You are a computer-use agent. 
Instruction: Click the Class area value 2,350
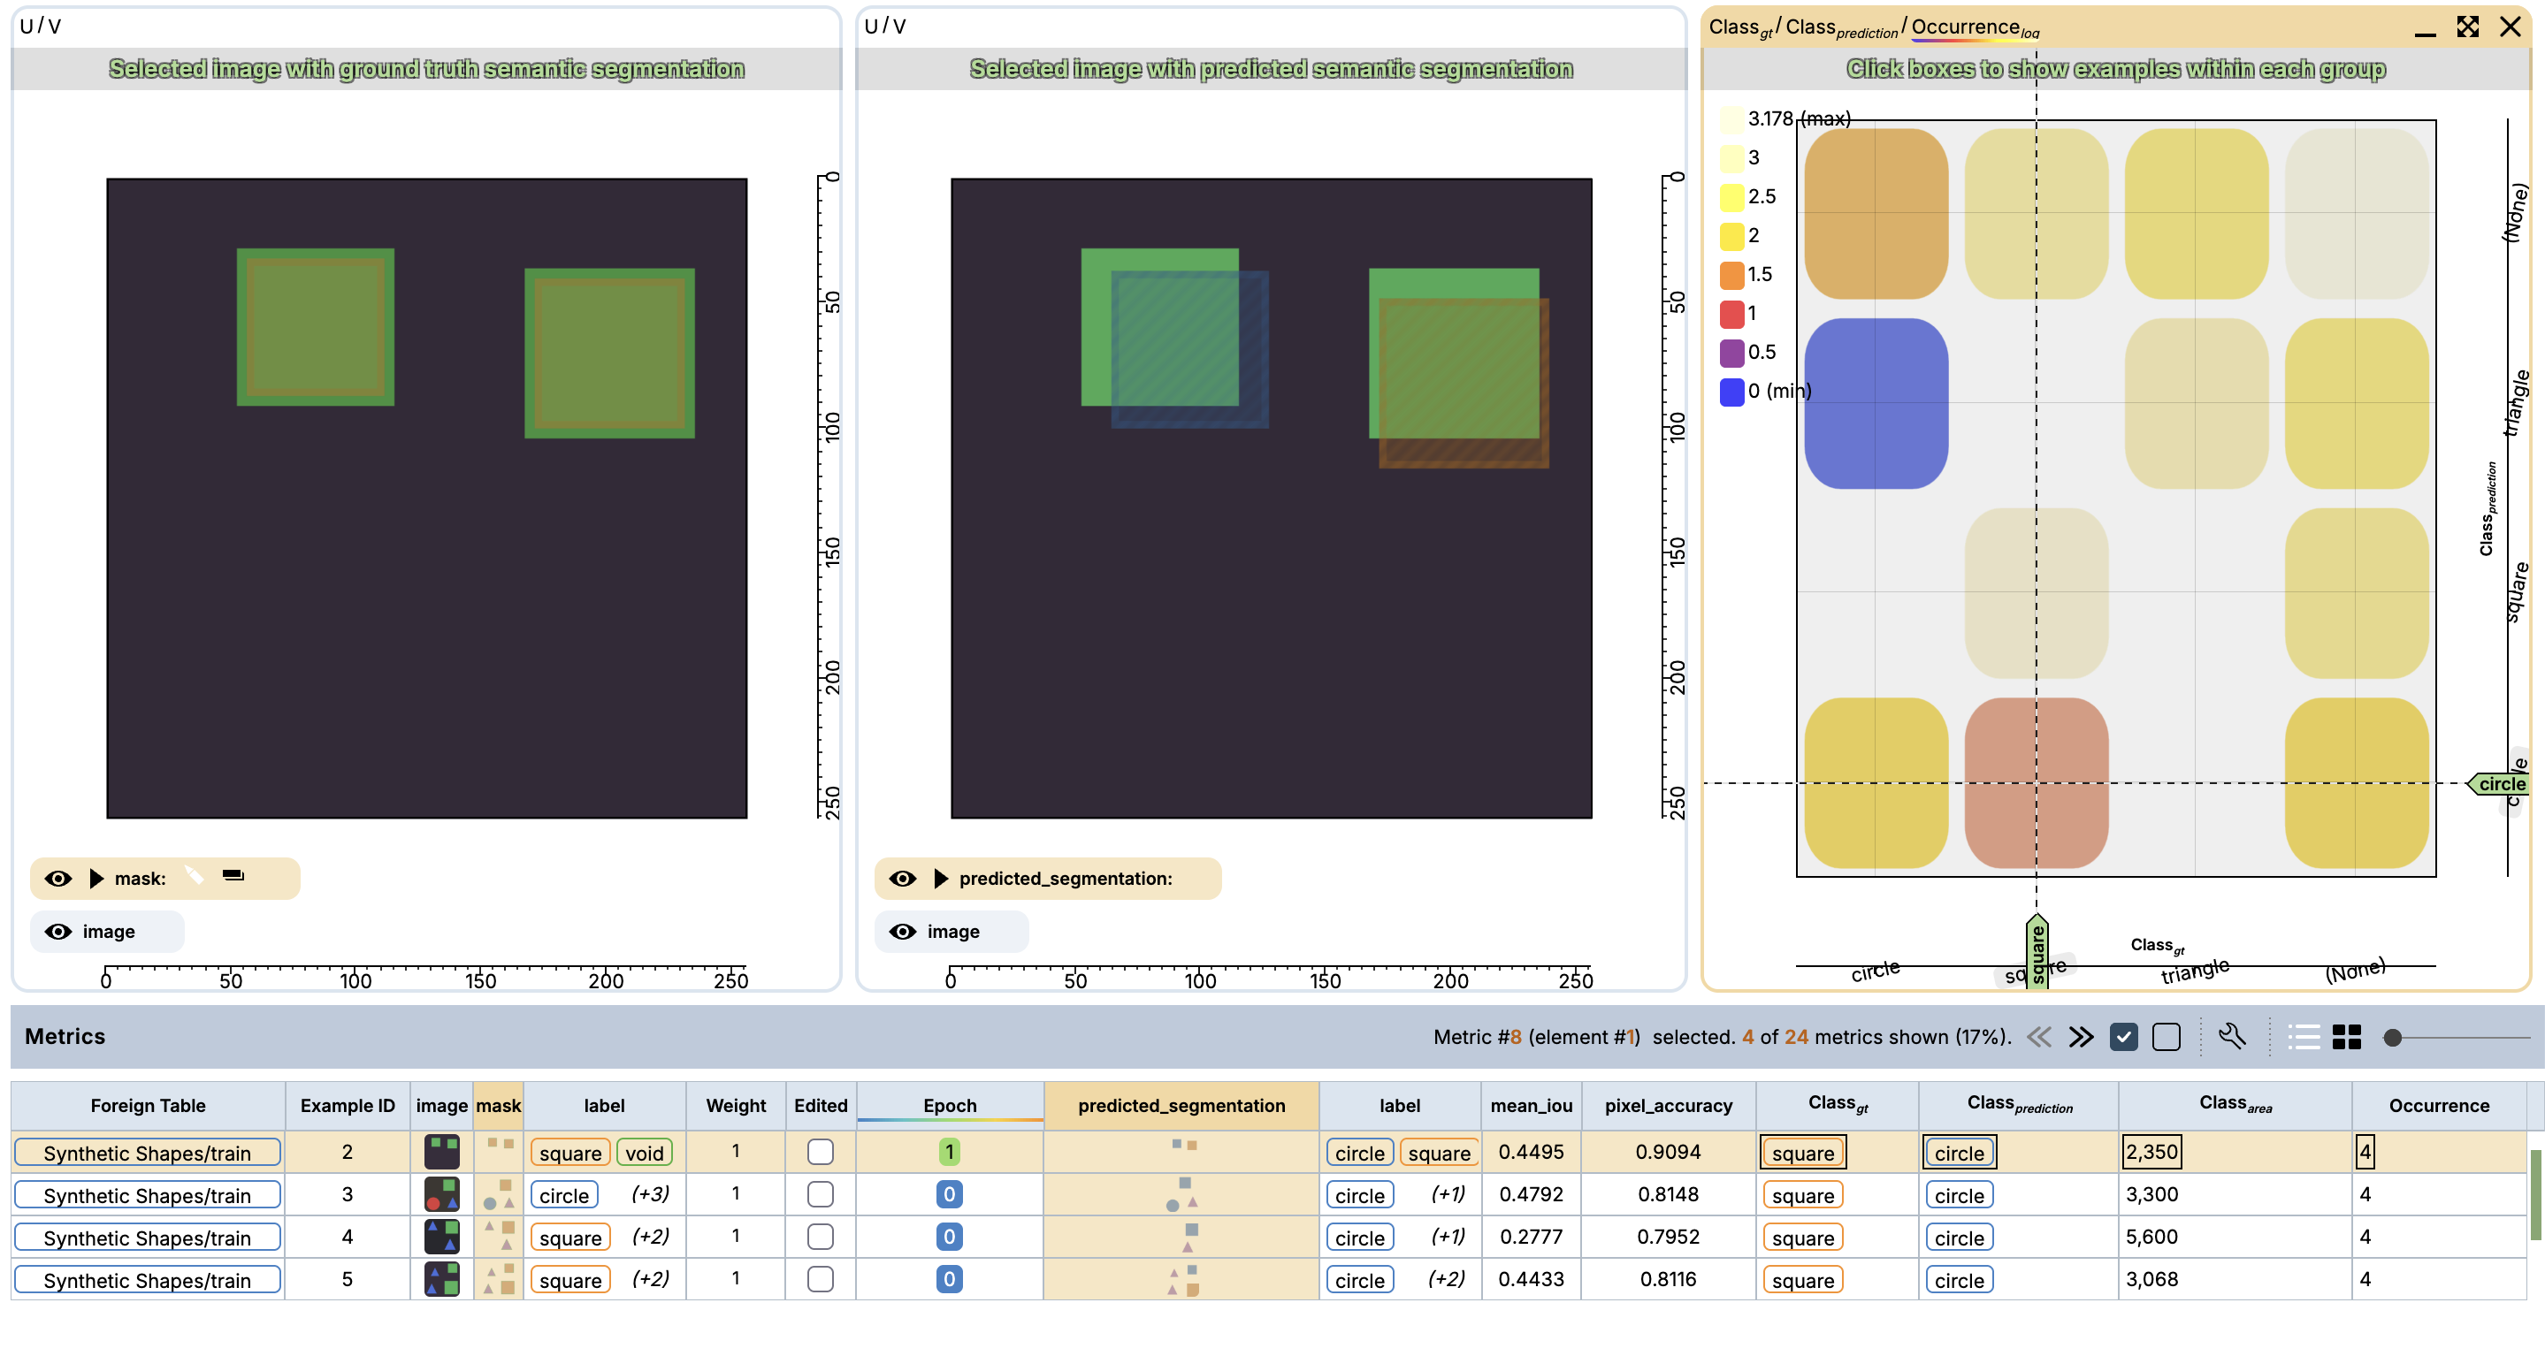2151,1152
